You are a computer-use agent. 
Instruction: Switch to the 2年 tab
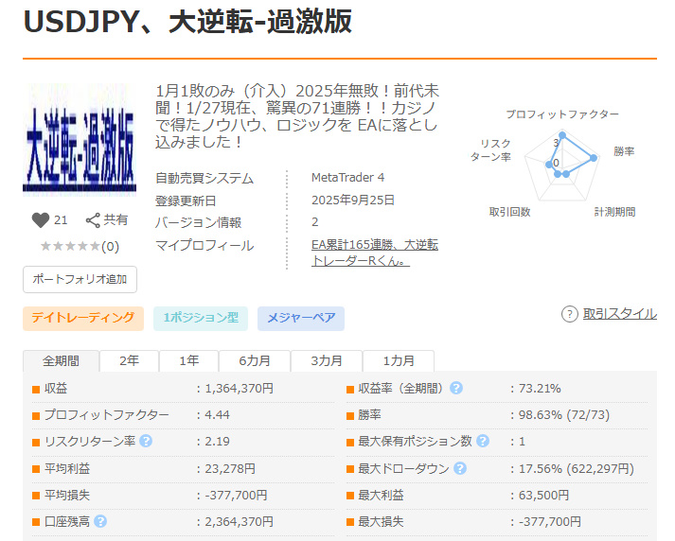[129, 360]
